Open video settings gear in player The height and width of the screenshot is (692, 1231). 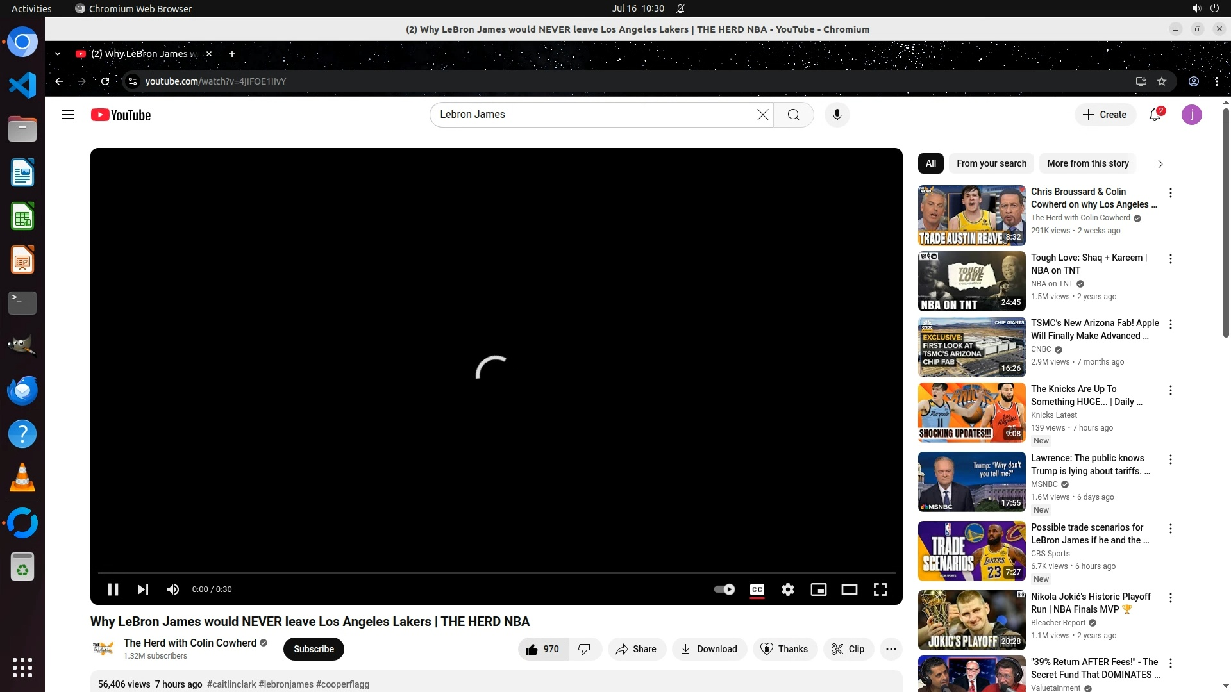click(x=787, y=589)
